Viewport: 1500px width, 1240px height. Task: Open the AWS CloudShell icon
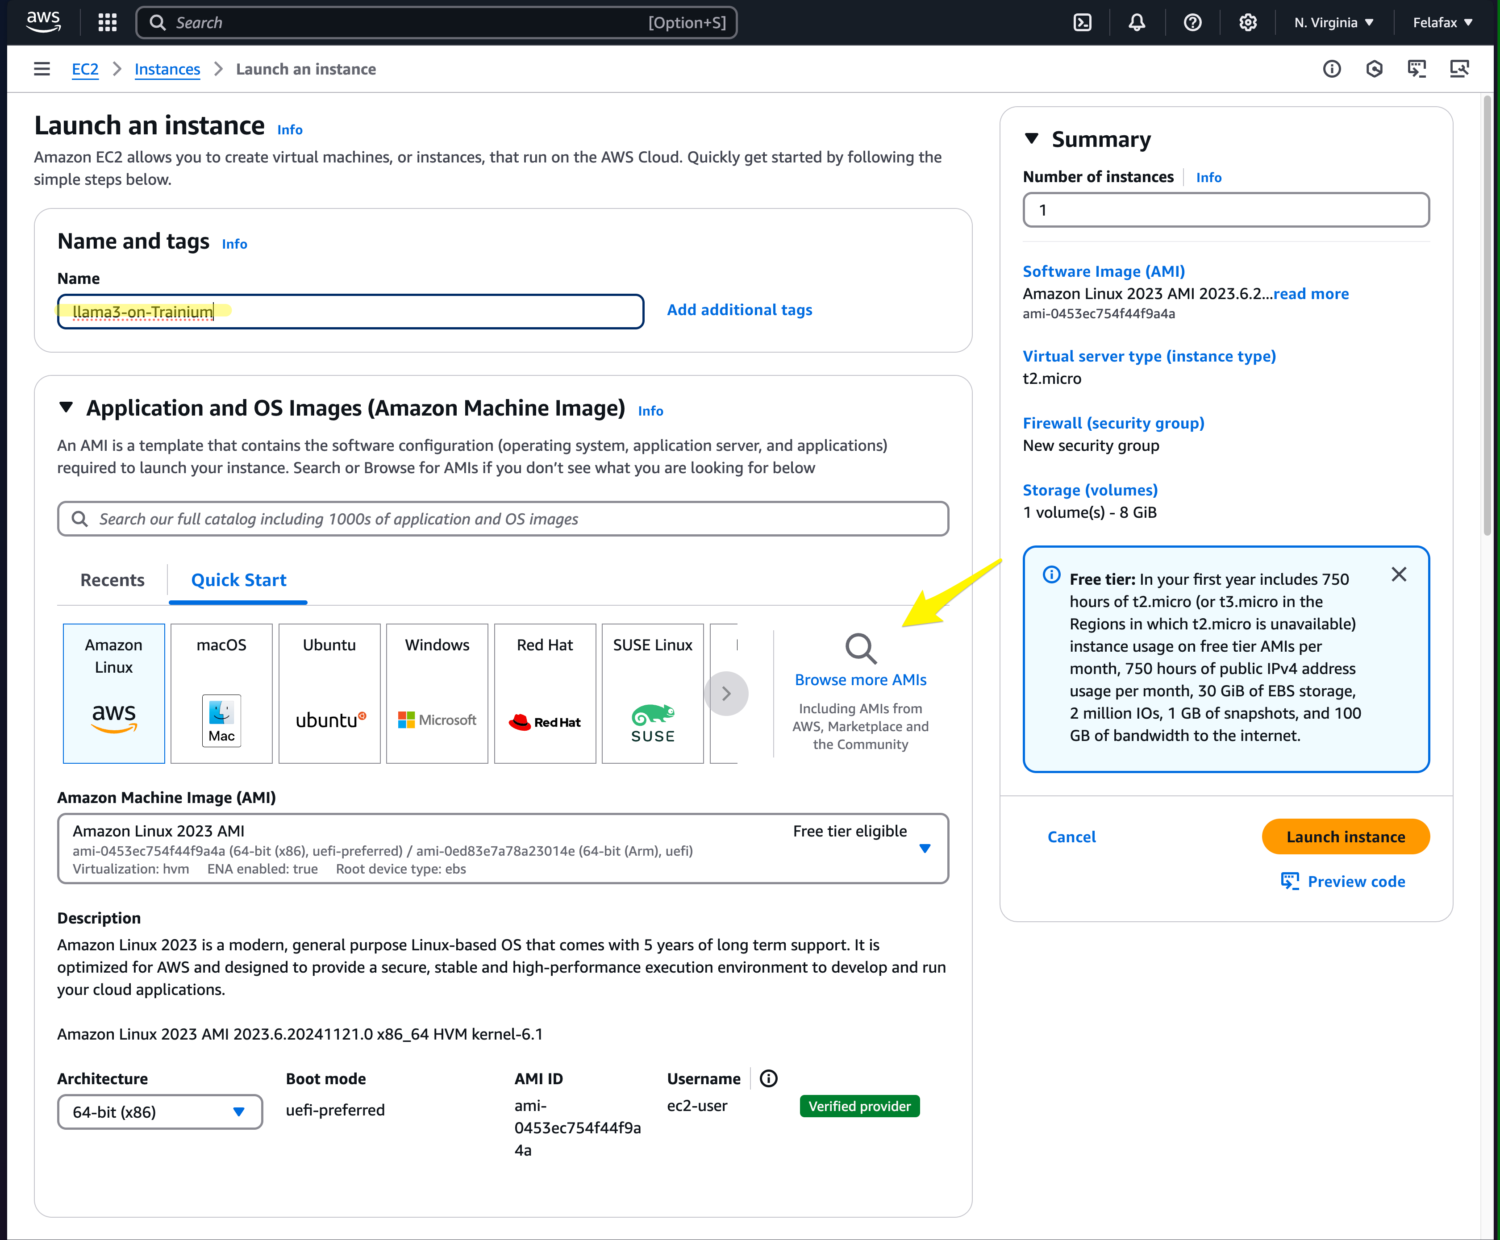[x=1082, y=23]
